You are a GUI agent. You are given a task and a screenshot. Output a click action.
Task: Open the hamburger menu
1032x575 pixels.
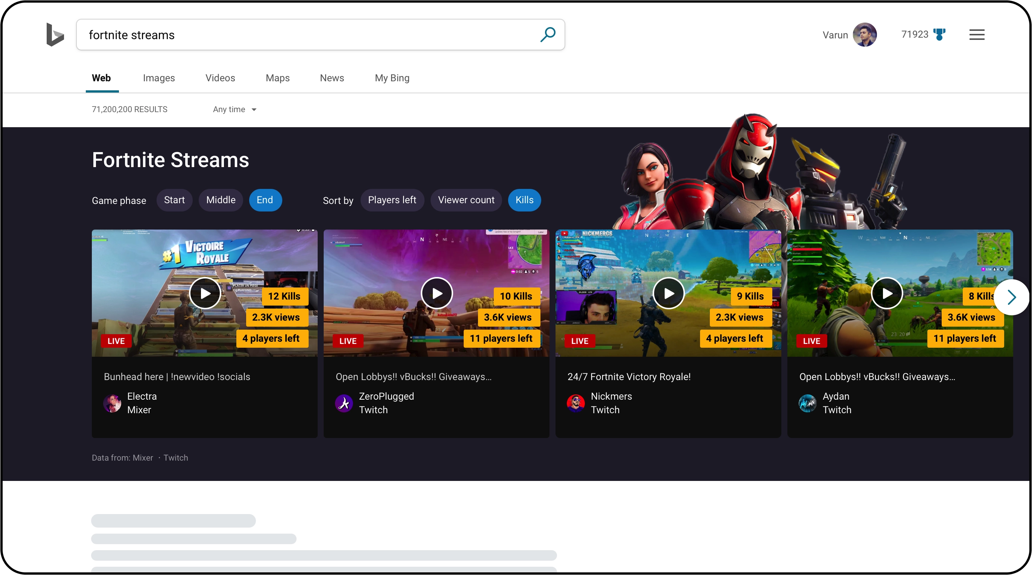click(x=977, y=35)
